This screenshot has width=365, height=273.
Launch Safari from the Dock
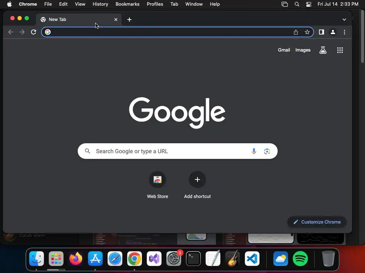click(115, 259)
